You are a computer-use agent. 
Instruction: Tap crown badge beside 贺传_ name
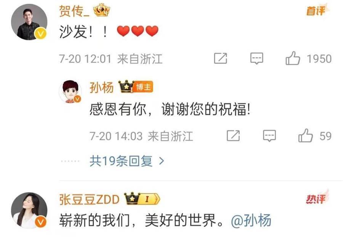[101, 10]
